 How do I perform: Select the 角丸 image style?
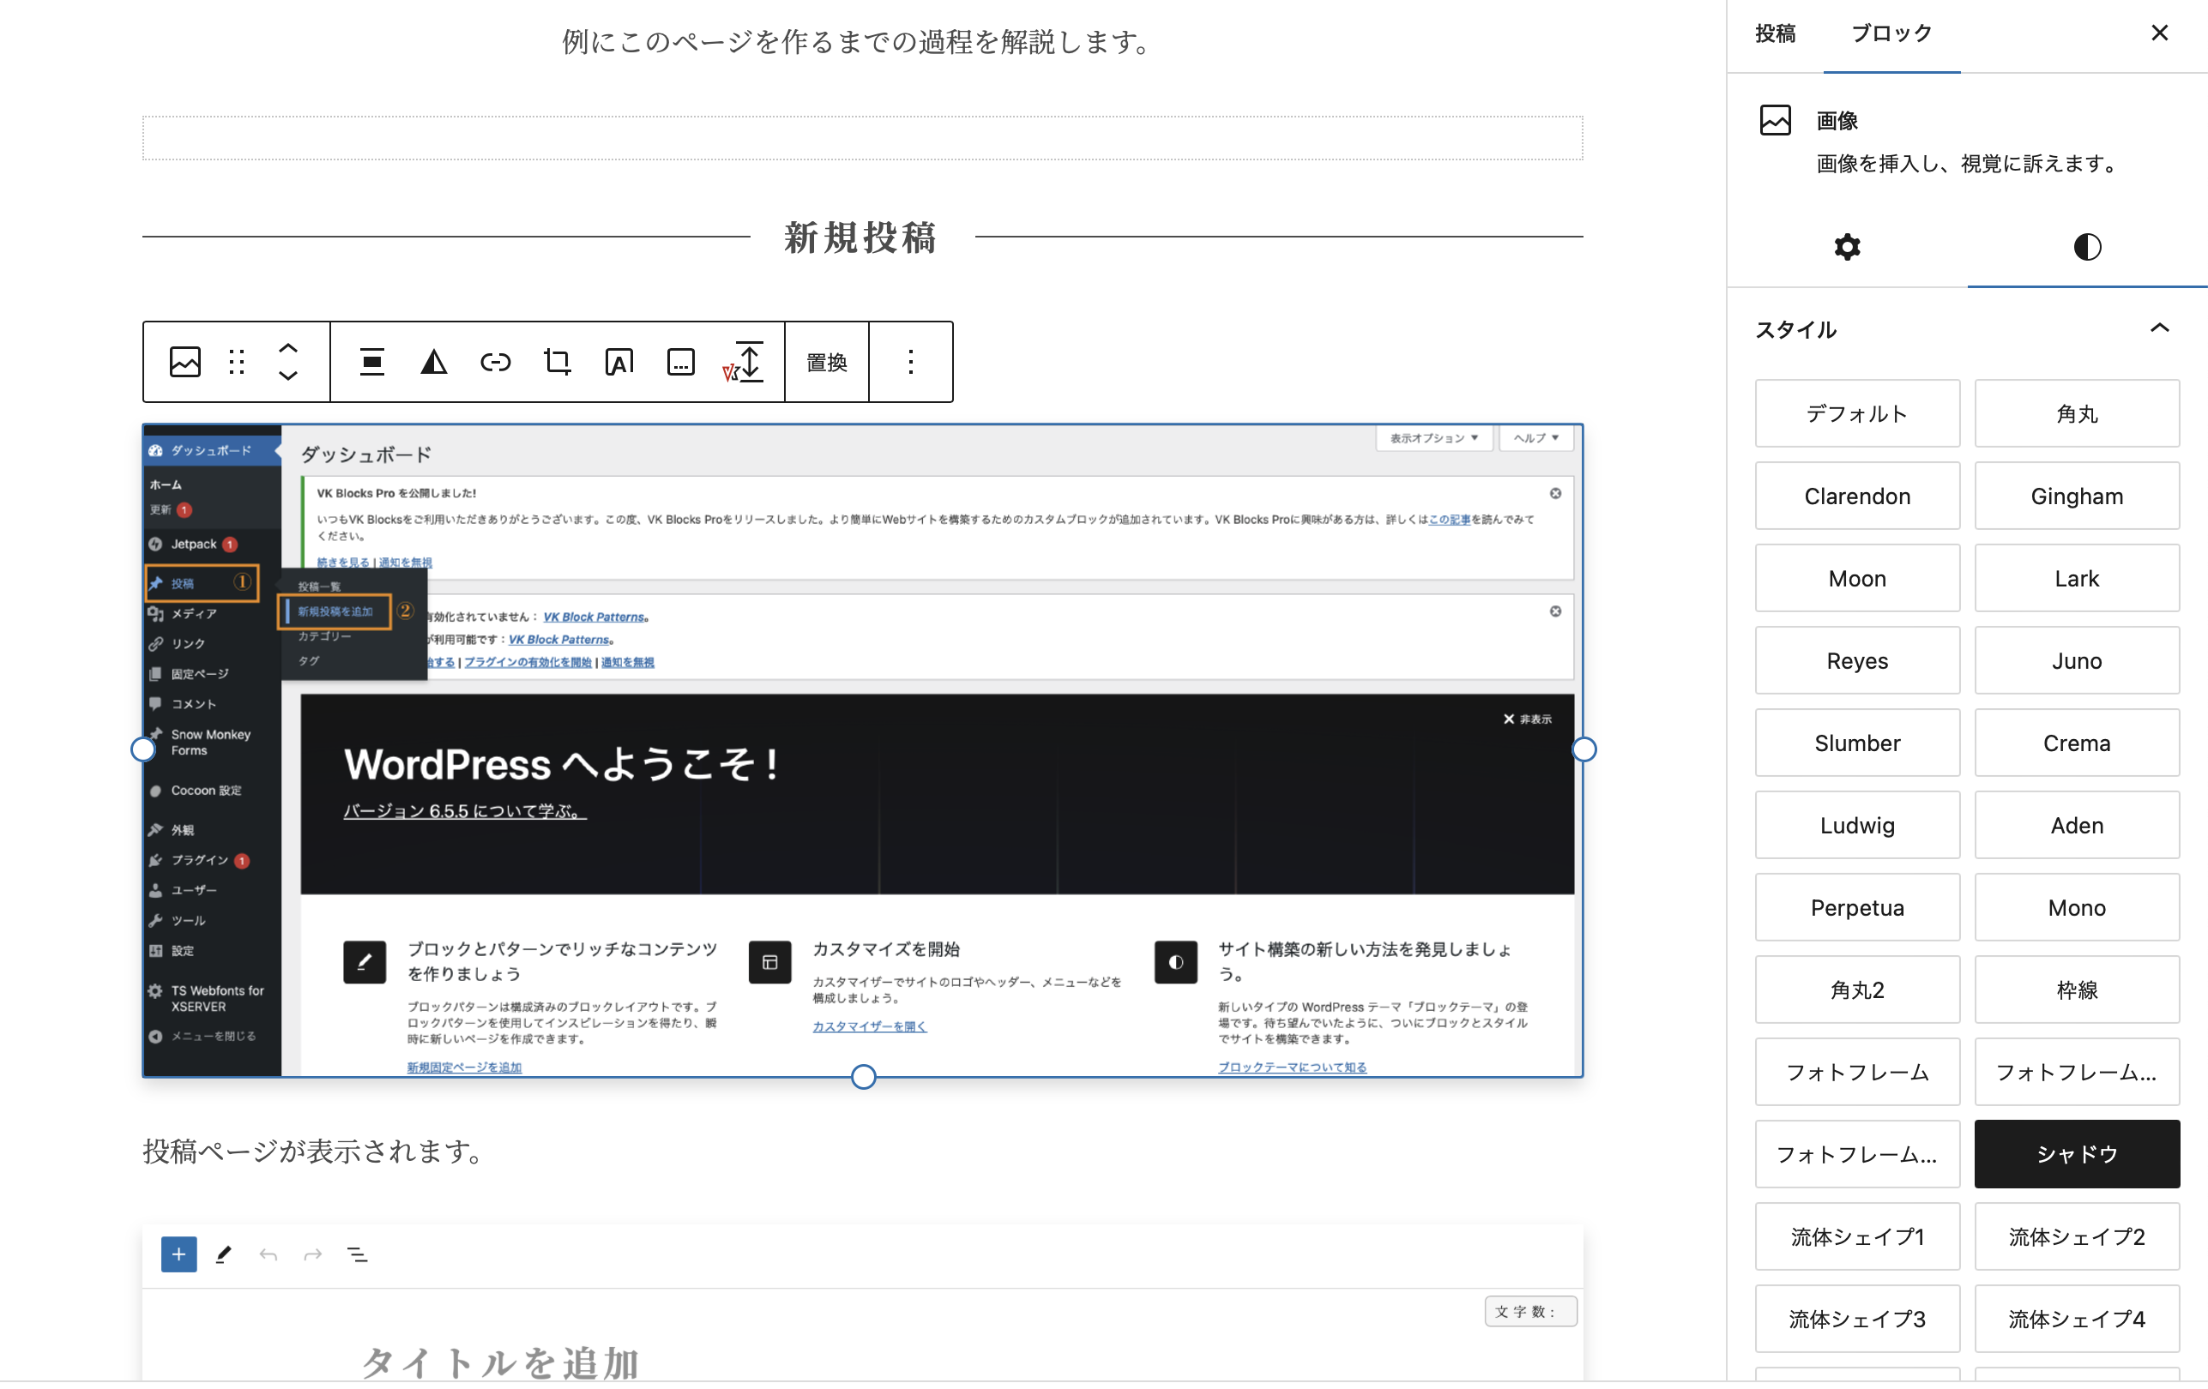(x=2076, y=413)
